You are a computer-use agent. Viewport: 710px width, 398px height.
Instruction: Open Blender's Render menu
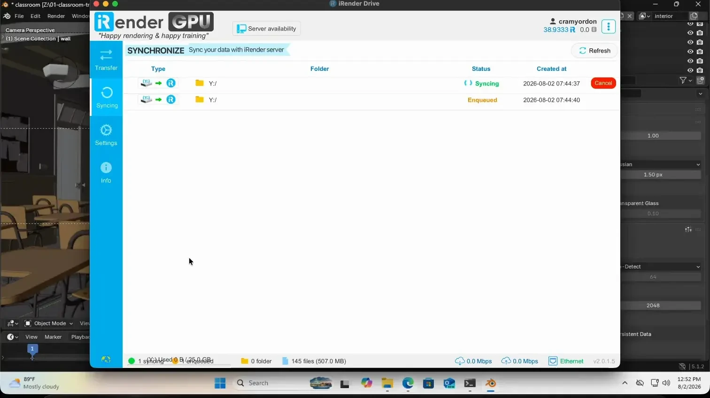click(x=56, y=16)
